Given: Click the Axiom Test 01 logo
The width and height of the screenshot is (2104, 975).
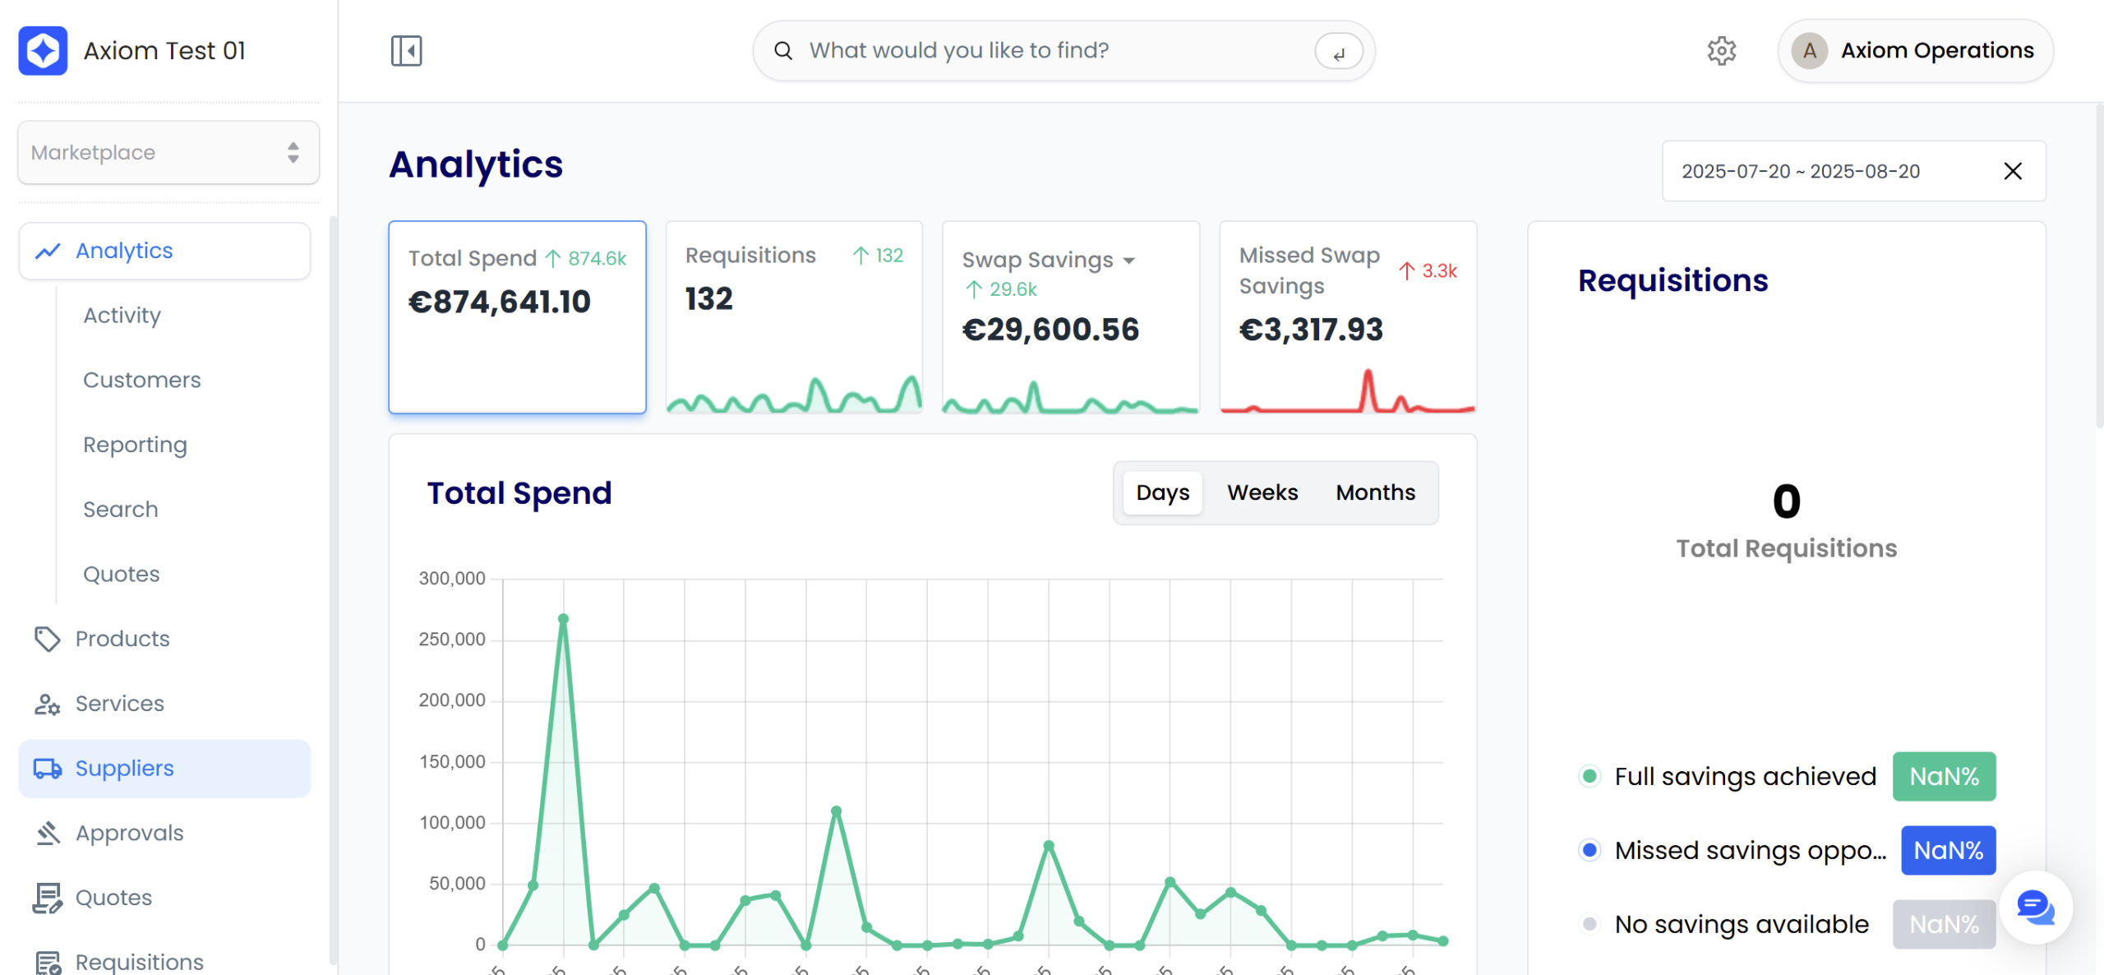Looking at the screenshot, I should pyautogui.click(x=43, y=51).
